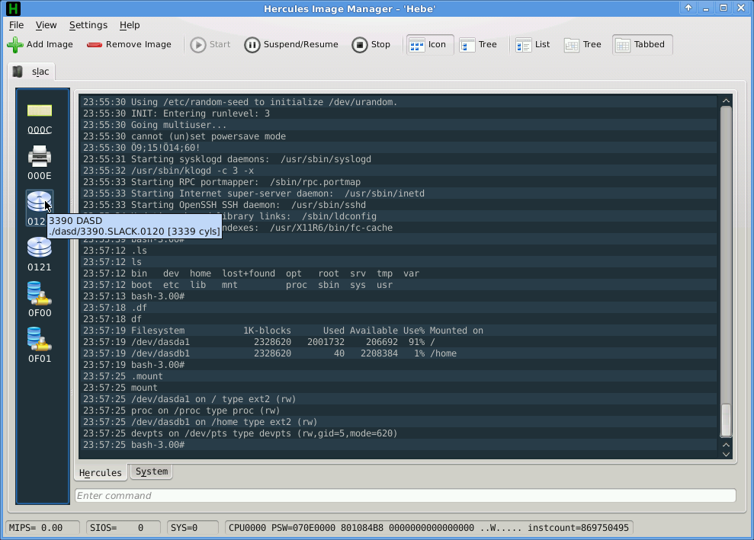Select the 000C card reader device icon
This screenshot has width=754, height=540.
tap(40, 119)
